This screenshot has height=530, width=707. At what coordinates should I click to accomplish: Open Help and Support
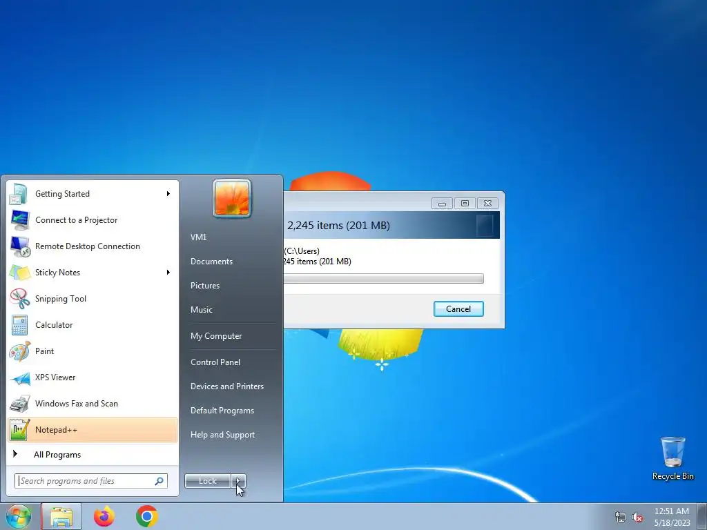pyautogui.click(x=222, y=435)
